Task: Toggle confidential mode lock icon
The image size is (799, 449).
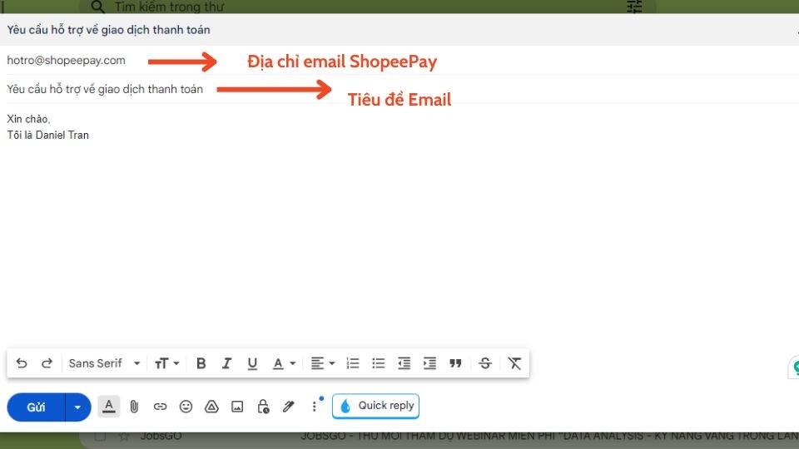Action: tap(263, 407)
